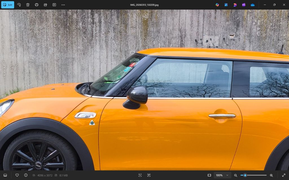Delete the photo with the trash icon
This screenshot has height=180, width=289.
pos(28,5)
